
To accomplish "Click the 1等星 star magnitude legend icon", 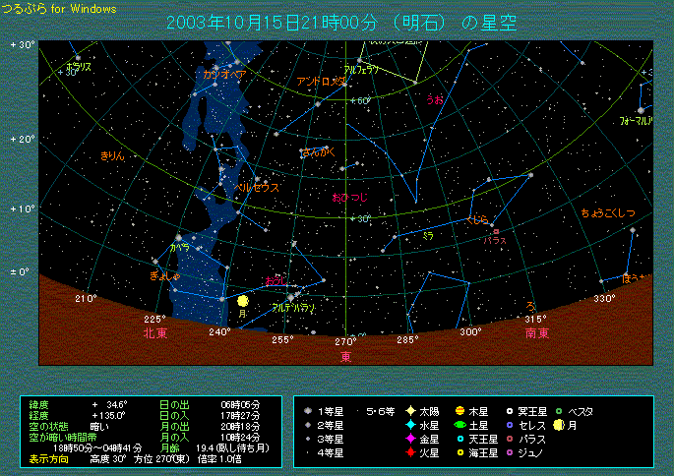I will coord(308,411).
